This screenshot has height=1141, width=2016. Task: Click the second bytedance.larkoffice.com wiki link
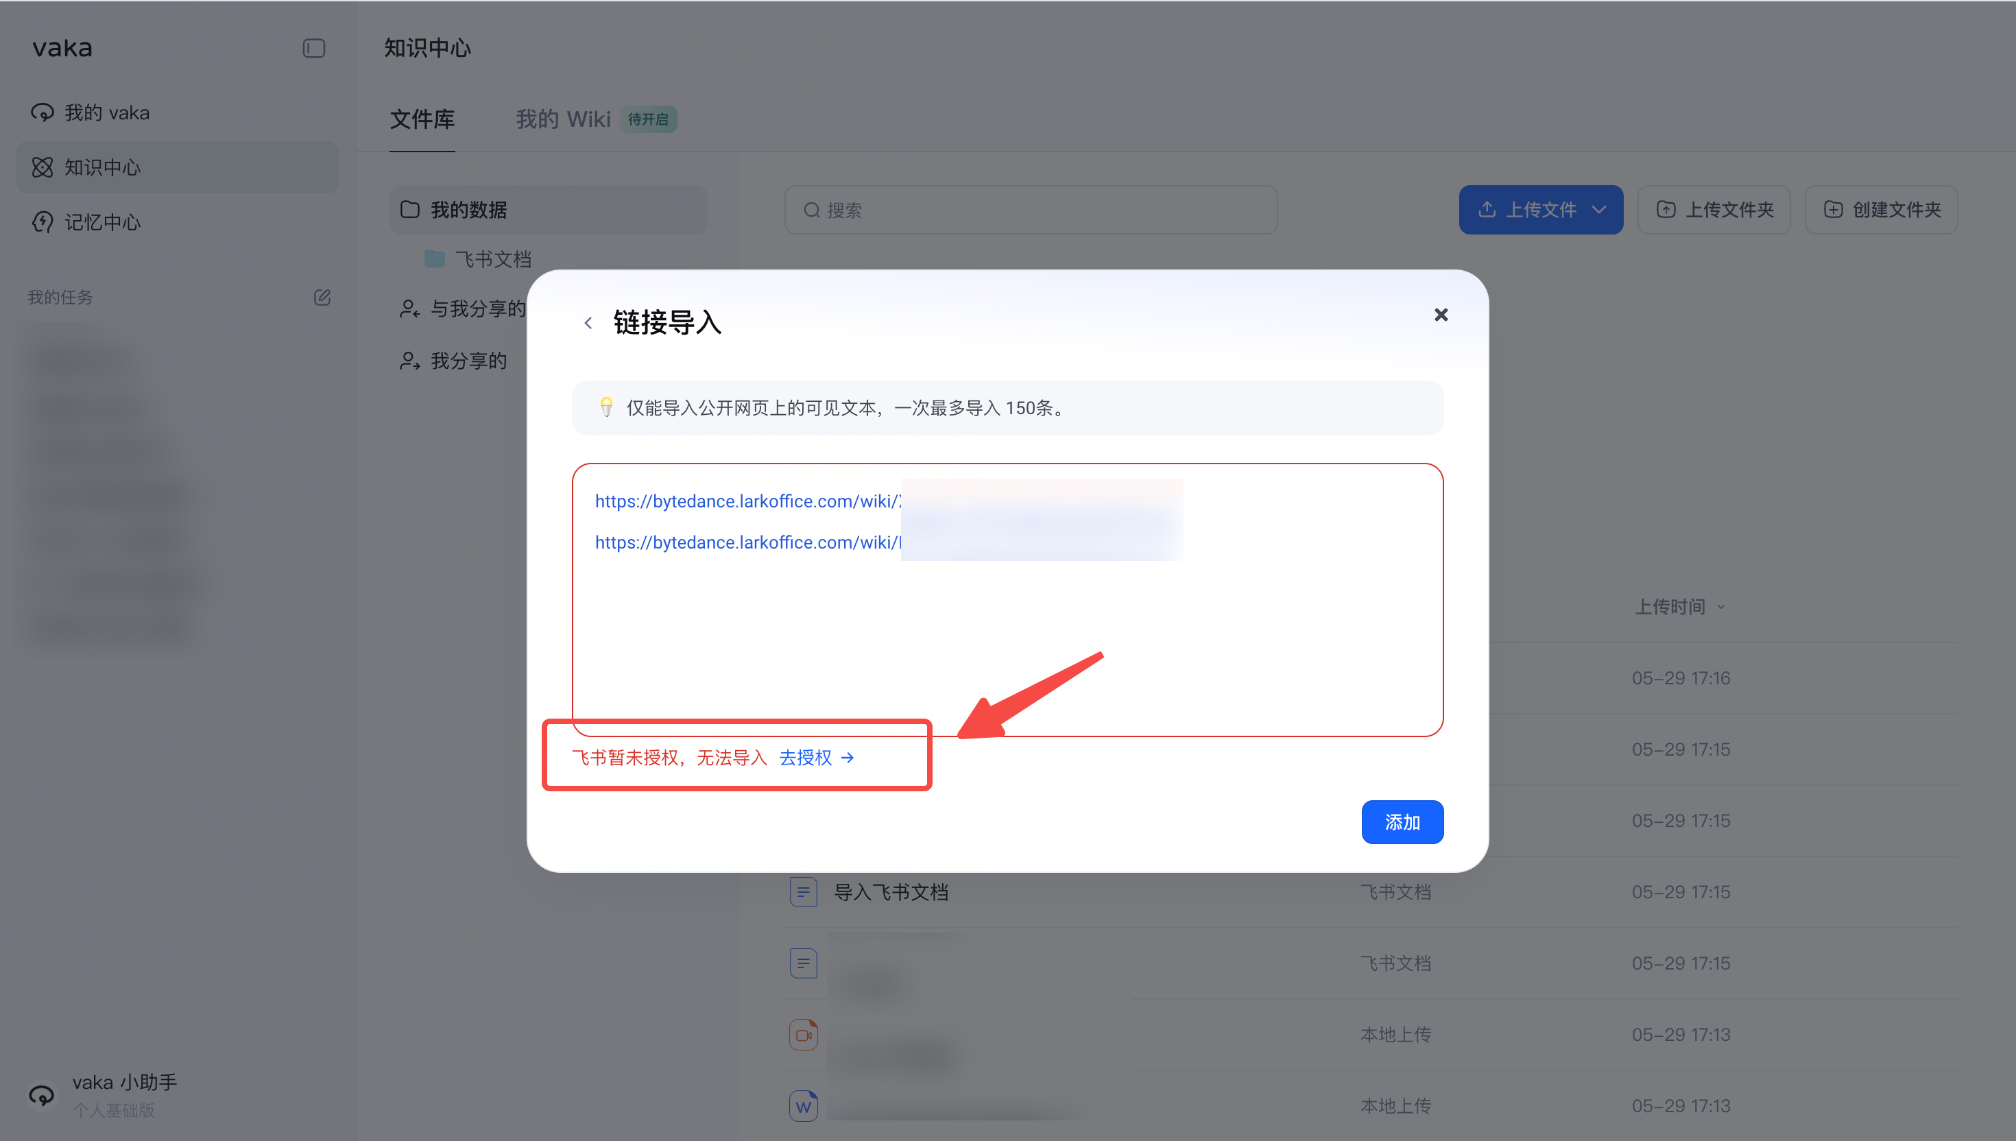[x=748, y=542]
